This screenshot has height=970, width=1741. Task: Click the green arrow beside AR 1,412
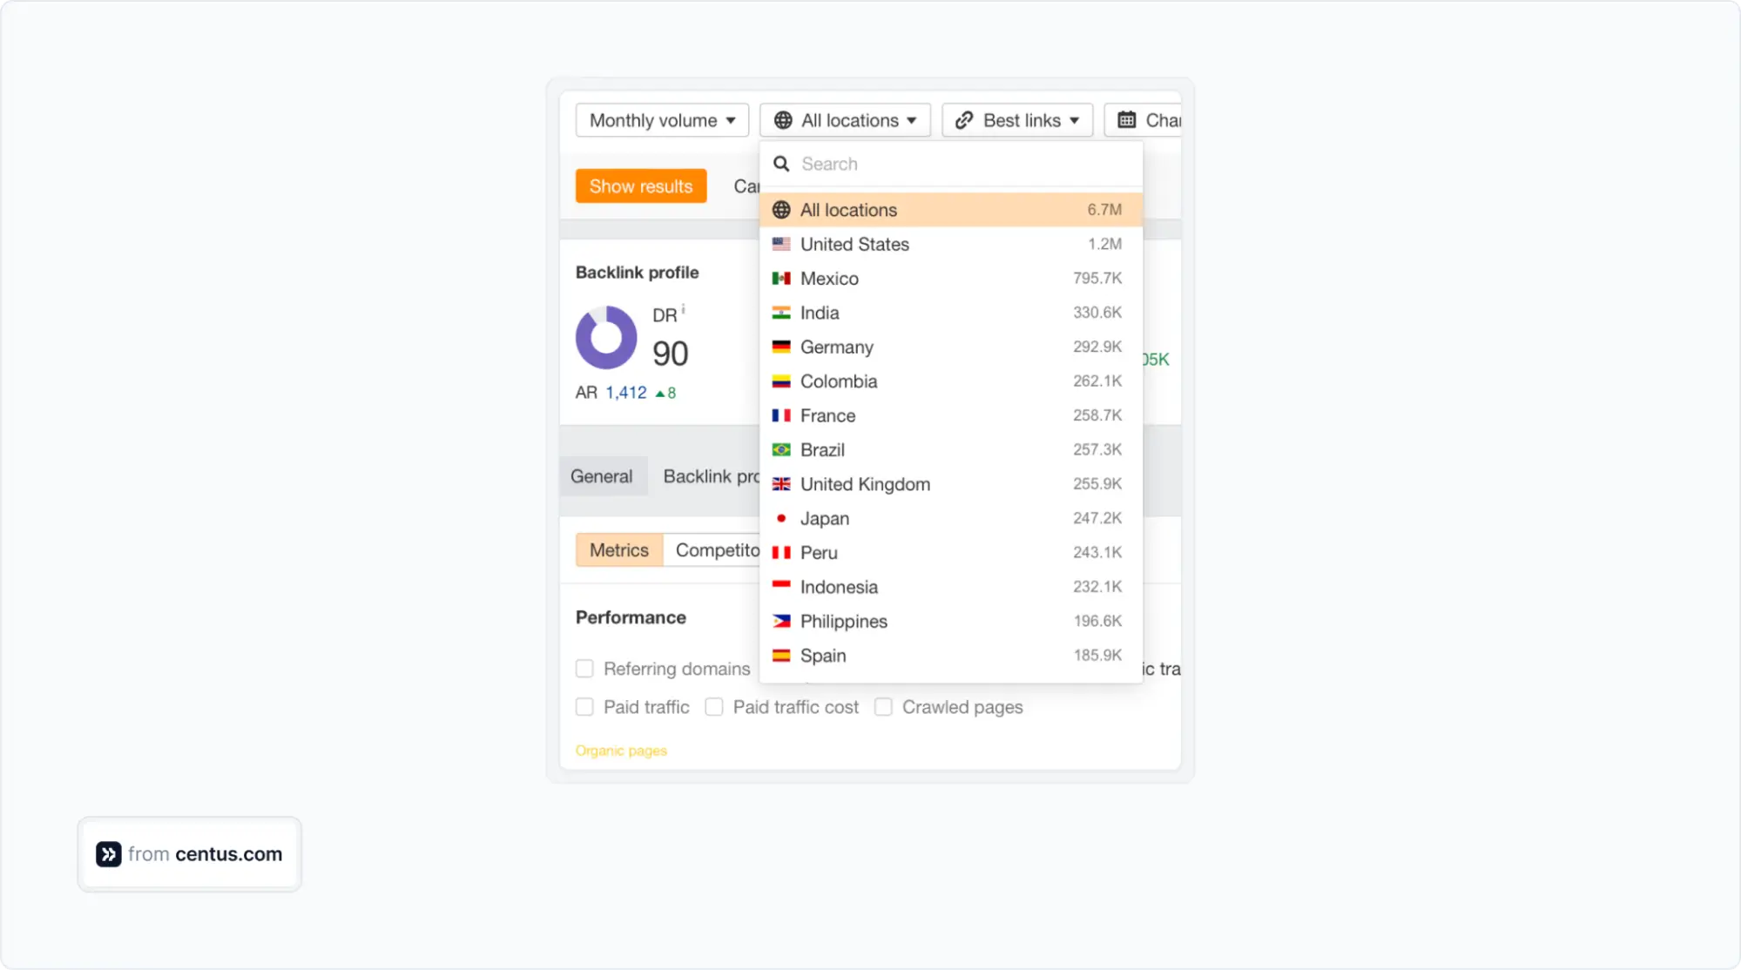pos(663,393)
